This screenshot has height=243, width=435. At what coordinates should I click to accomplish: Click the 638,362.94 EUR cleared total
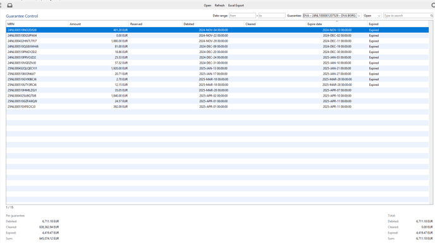(x=49, y=227)
